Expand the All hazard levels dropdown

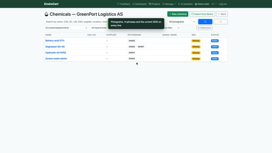pos(99,28)
